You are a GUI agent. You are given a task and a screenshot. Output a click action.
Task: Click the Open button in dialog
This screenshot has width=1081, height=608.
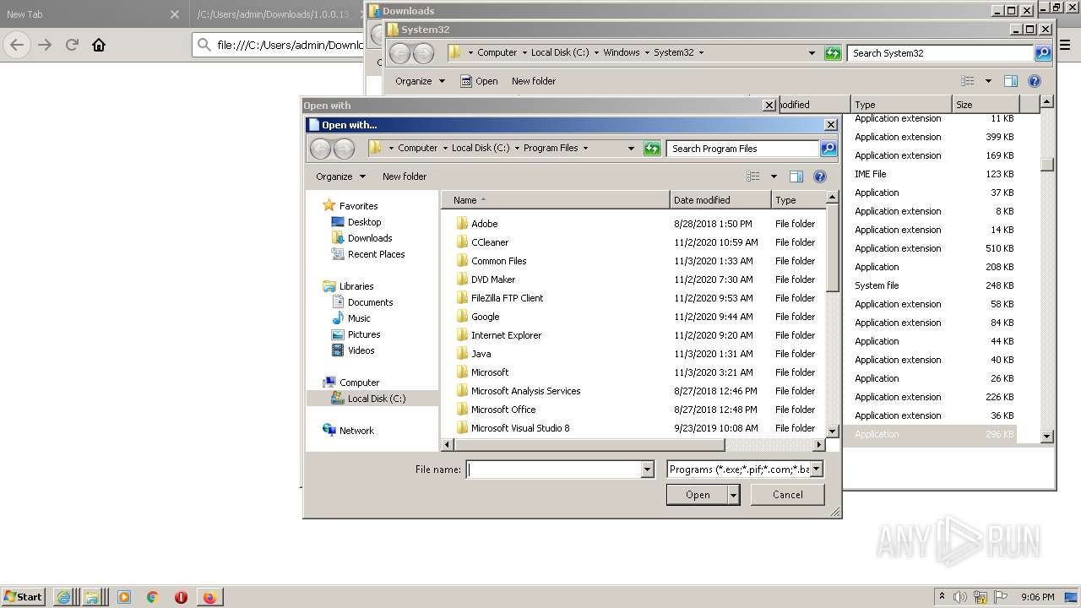pyautogui.click(x=697, y=495)
